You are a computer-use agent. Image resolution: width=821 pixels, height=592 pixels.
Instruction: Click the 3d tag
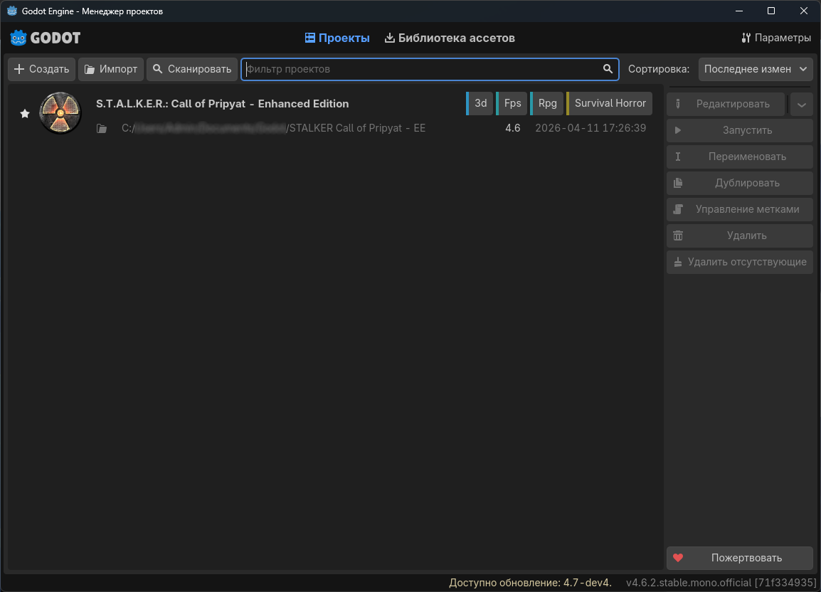click(x=480, y=103)
